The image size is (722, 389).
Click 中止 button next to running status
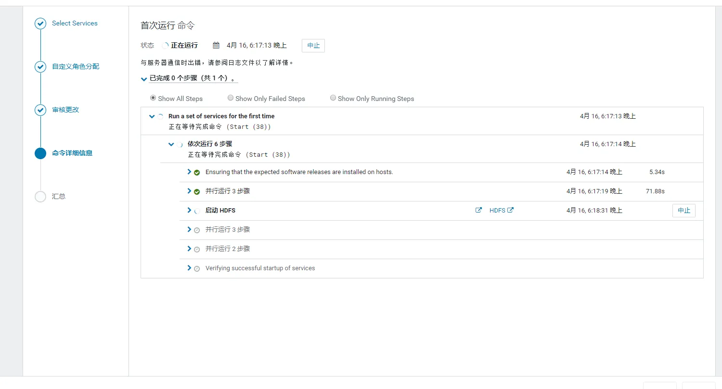313,46
